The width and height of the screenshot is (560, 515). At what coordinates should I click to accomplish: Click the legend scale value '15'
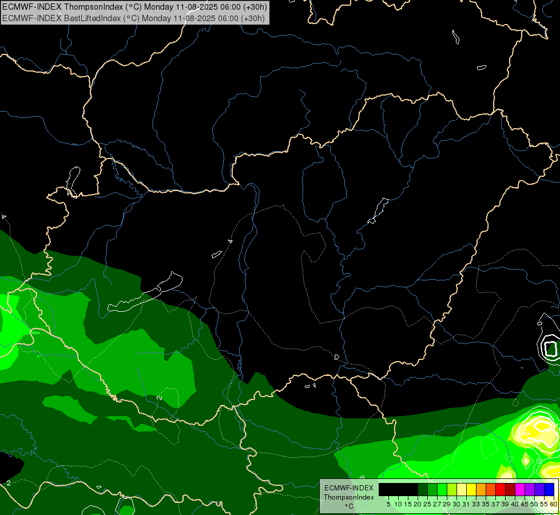pos(408,504)
